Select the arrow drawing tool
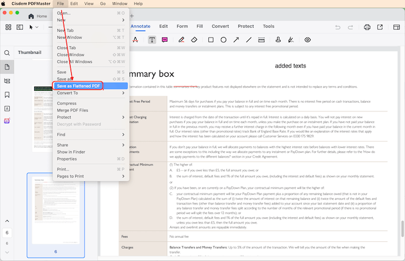Viewport: 405px width, 261px height. pyautogui.click(x=236, y=40)
